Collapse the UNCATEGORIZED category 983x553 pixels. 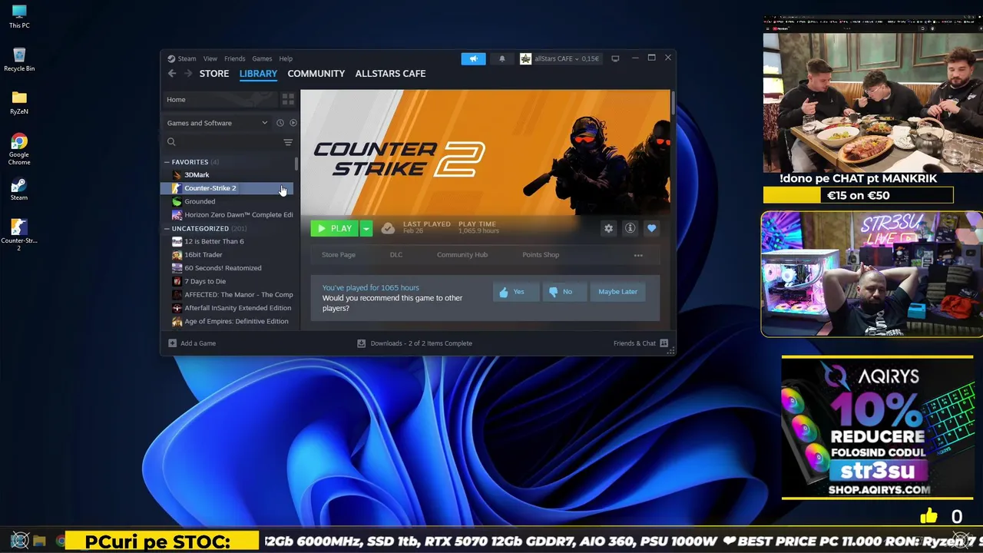(167, 229)
